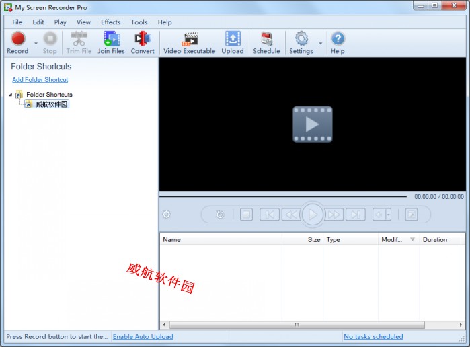Open the volume dropdown arrow

[x=389, y=214]
